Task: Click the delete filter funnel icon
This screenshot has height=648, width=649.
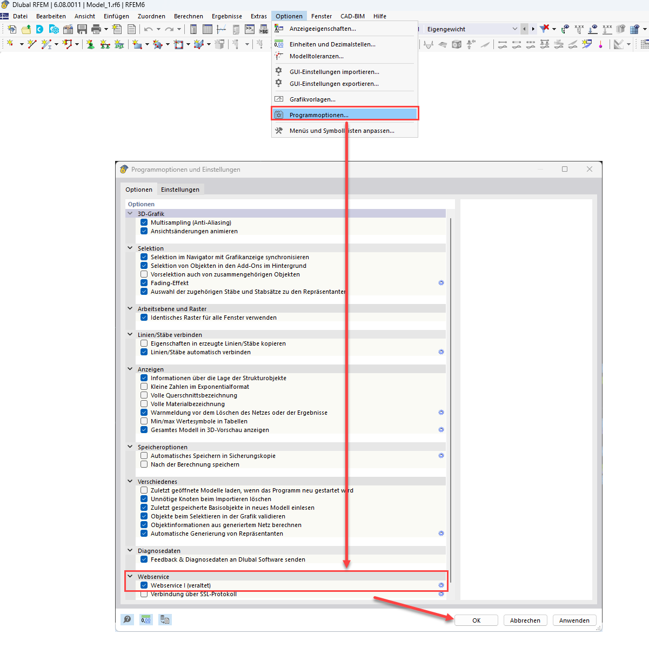Action: tap(545, 29)
